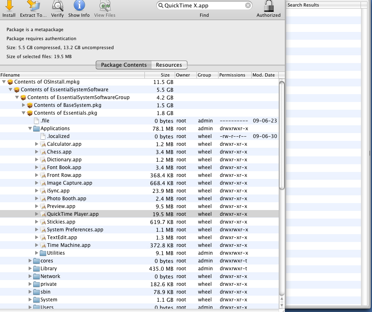372x312 pixels.
Task: Click the Image Capture.app icon
Action: (x=43, y=183)
